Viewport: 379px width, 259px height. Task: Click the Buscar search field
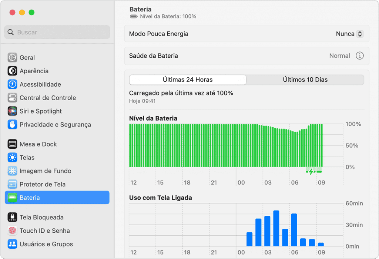57,32
